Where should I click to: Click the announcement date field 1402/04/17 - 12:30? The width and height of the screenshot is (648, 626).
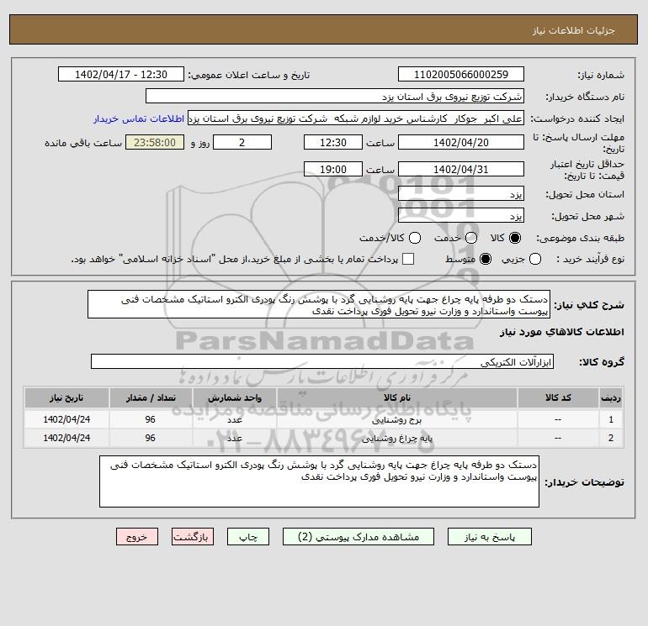click(x=121, y=74)
